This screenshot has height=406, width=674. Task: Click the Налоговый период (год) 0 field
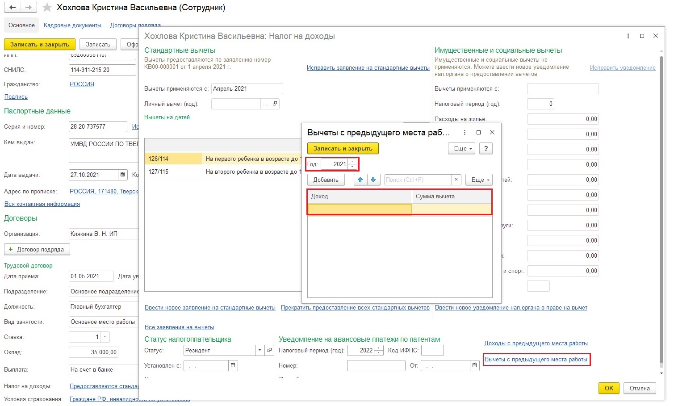coord(541,104)
